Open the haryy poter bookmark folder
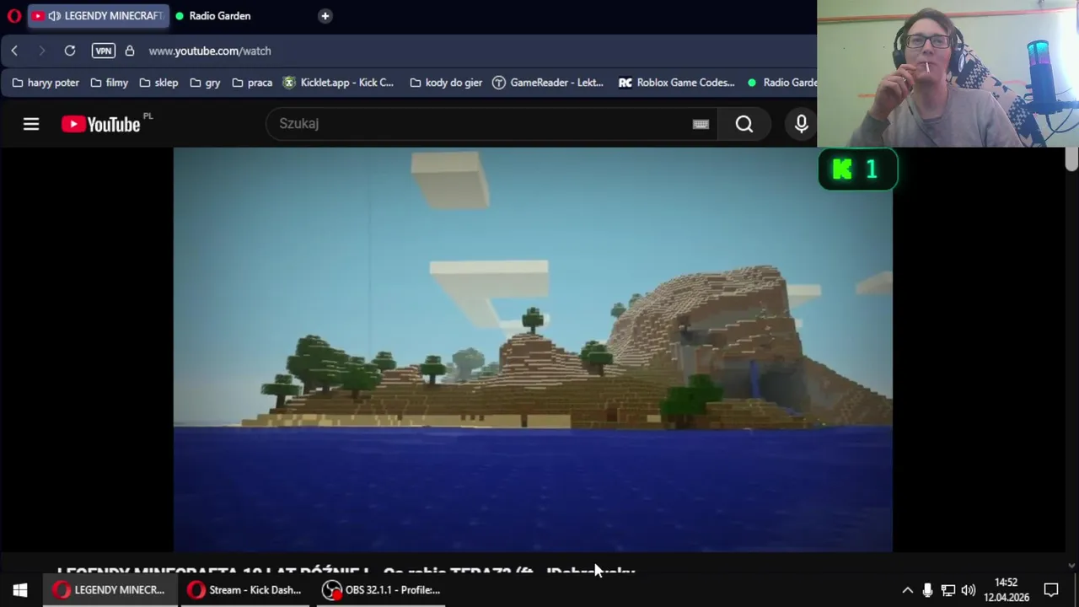The width and height of the screenshot is (1079, 607). tap(46, 83)
